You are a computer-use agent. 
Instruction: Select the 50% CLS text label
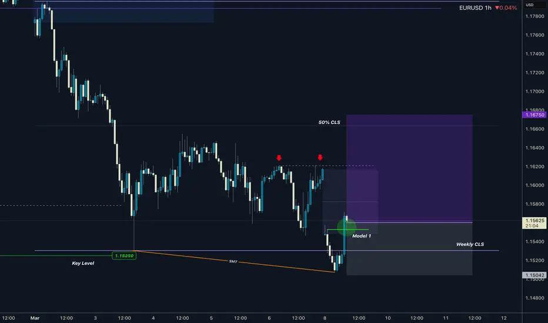[329, 122]
